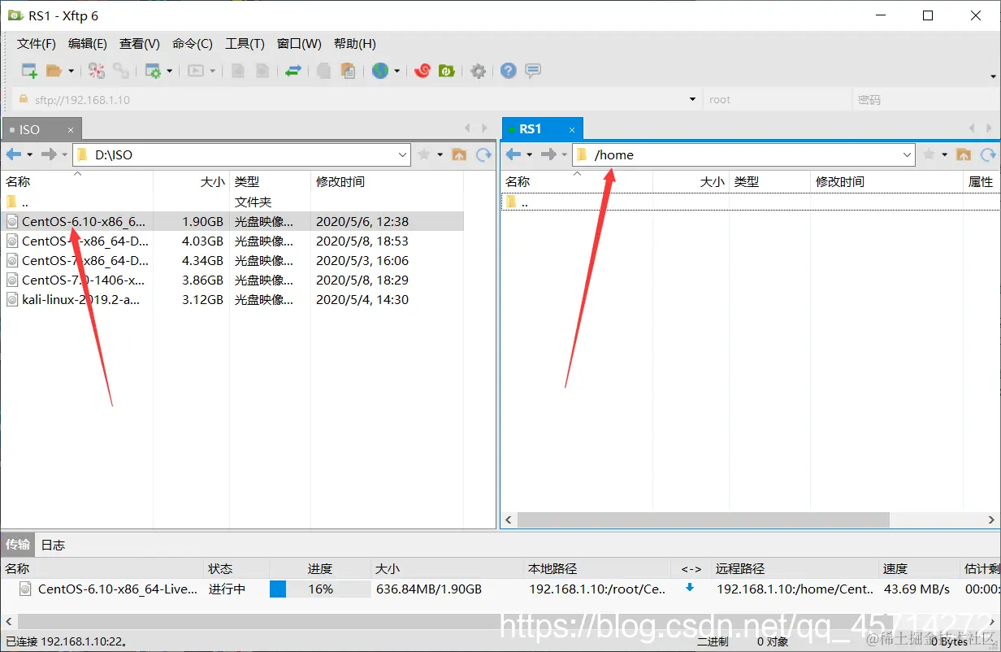Sort local files by 名称 column
The image size is (1001, 652).
click(77, 181)
